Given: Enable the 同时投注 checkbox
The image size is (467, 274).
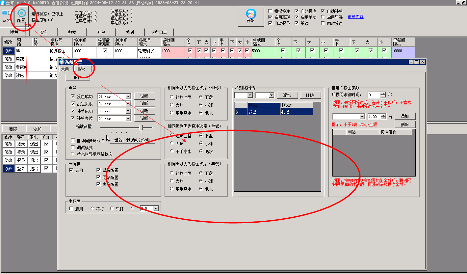Looking at the screenshot, I should point(323,23).
